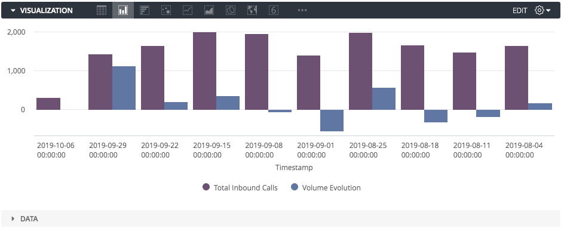Image resolution: width=564 pixels, height=228 pixels.
Task: Switch to line chart visualization icon
Action: [x=188, y=10]
